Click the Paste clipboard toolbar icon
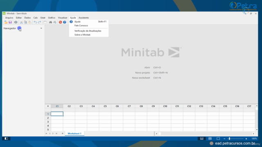The height and width of the screenshot is (147, 262). tap(30, 22)
